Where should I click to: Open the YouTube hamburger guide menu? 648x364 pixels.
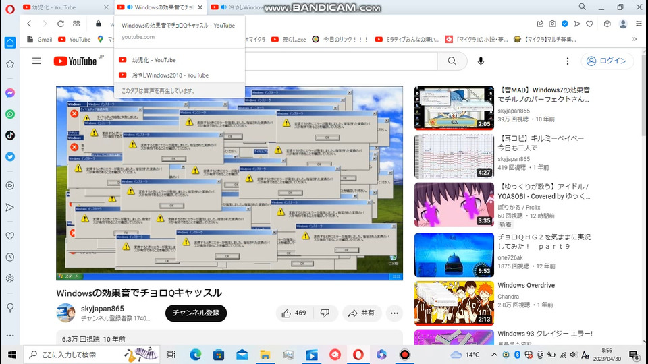(36, 61)
